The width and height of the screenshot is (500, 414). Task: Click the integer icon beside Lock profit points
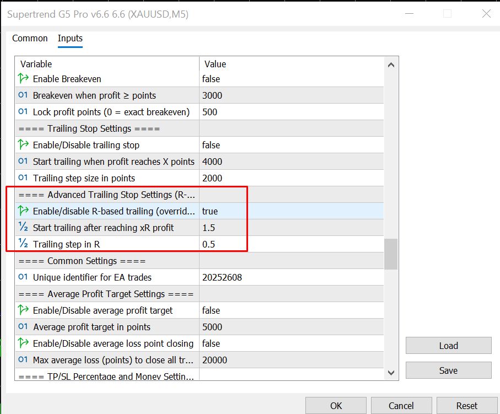(x=23, y=112)
